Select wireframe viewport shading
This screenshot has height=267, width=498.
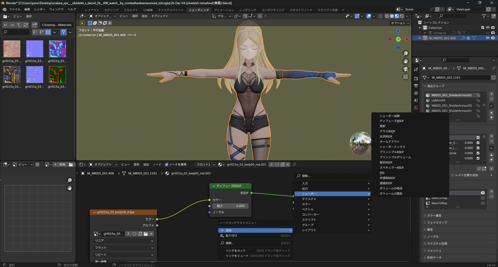point(387,16)
